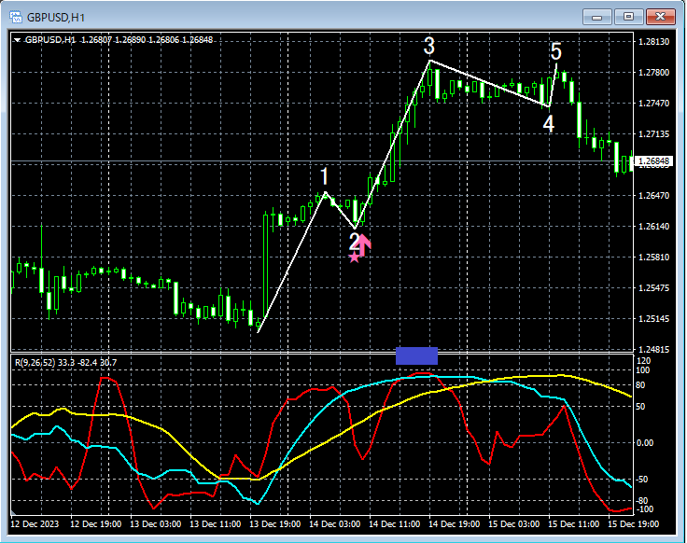Minimize the GBPUSD,H1 chart window
Image resolution: width=687 pixels, height=543 pixels.
(x=596, y=17)
